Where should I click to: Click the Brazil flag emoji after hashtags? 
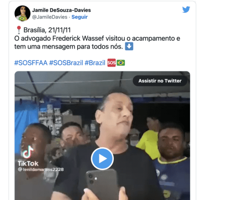coord(121,63)
